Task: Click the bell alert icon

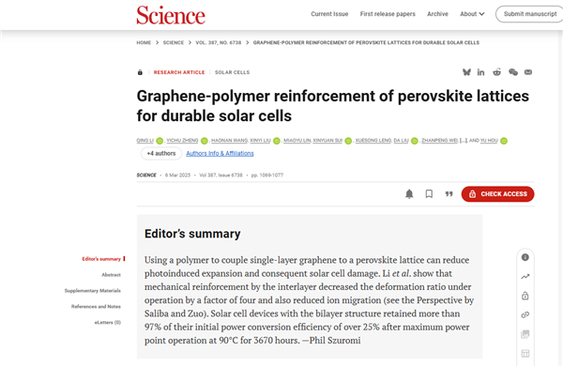Action: coord(409,194)
